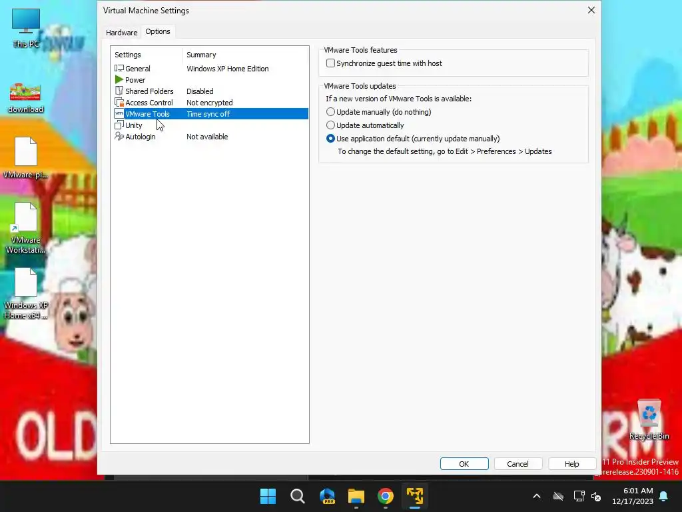Open taskbar Search icon
Image resolution: width=682 pixels, height=512 pixels.
[298, 496]
